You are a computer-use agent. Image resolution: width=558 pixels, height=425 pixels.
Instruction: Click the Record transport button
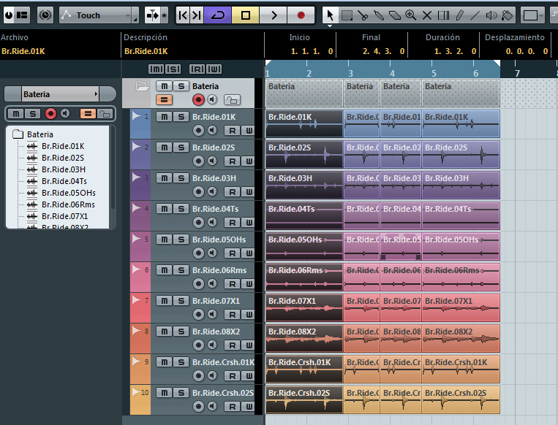(301, 15)
